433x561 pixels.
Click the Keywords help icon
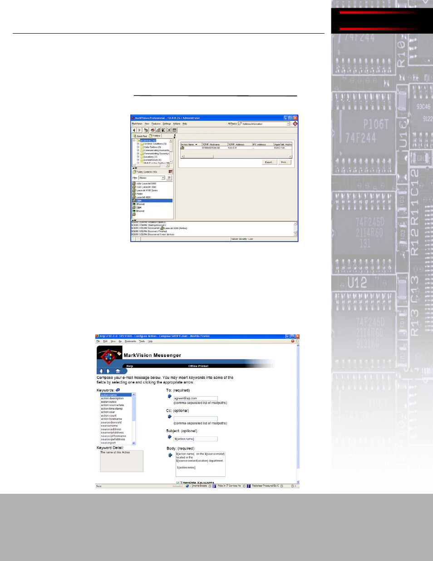(118, 390)
